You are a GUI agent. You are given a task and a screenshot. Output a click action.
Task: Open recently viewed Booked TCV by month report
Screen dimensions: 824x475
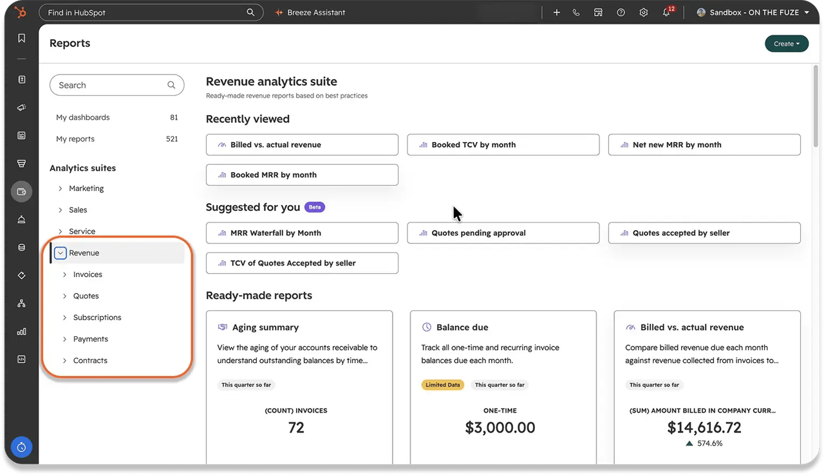coord(503,145)
